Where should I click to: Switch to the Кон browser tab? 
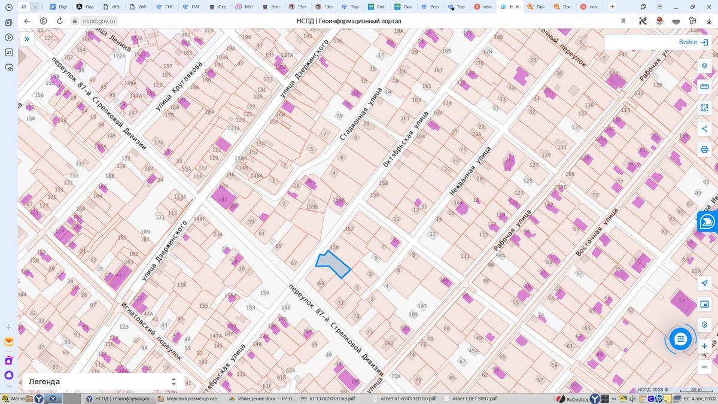point(272,6)
